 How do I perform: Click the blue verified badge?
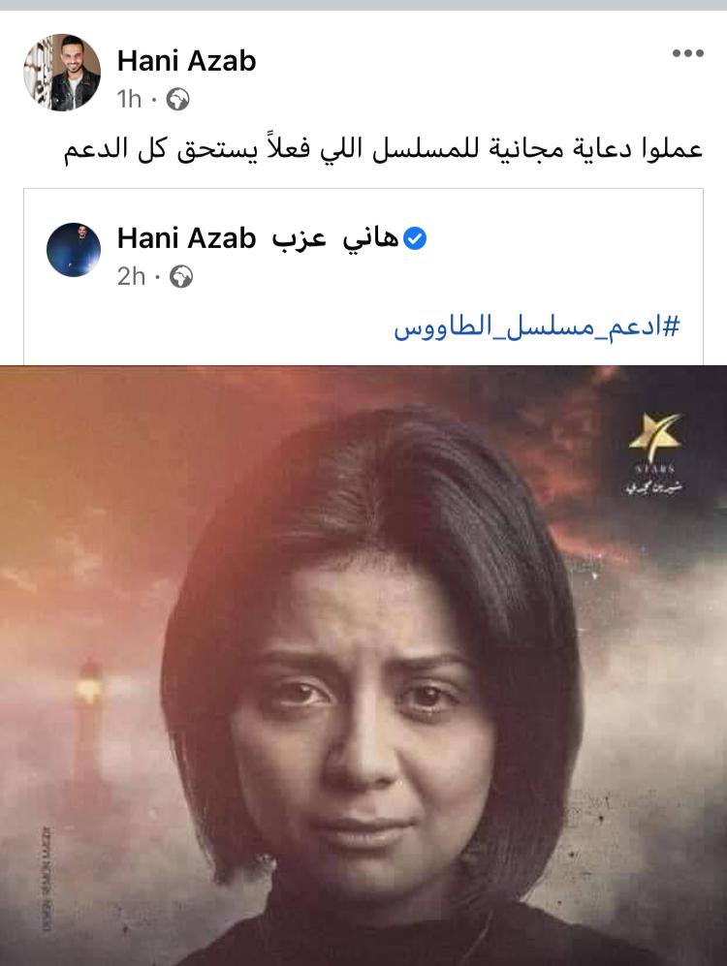[x=415, y=238]
